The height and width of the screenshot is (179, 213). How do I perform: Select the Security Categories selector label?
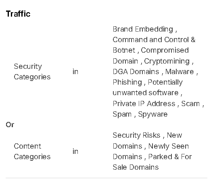pos(32,72)
